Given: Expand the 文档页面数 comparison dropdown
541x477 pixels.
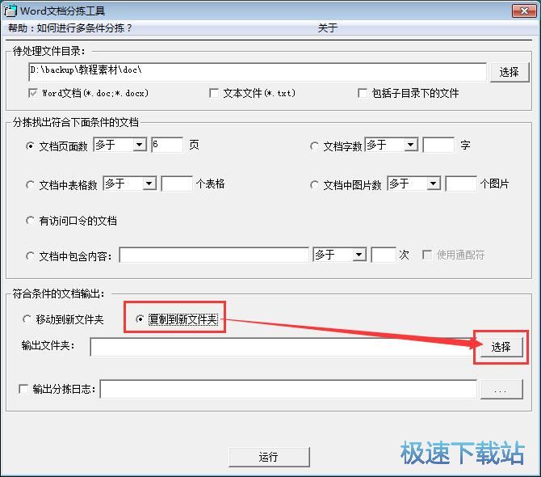Looking at the screenshot, I should (140, 145).
